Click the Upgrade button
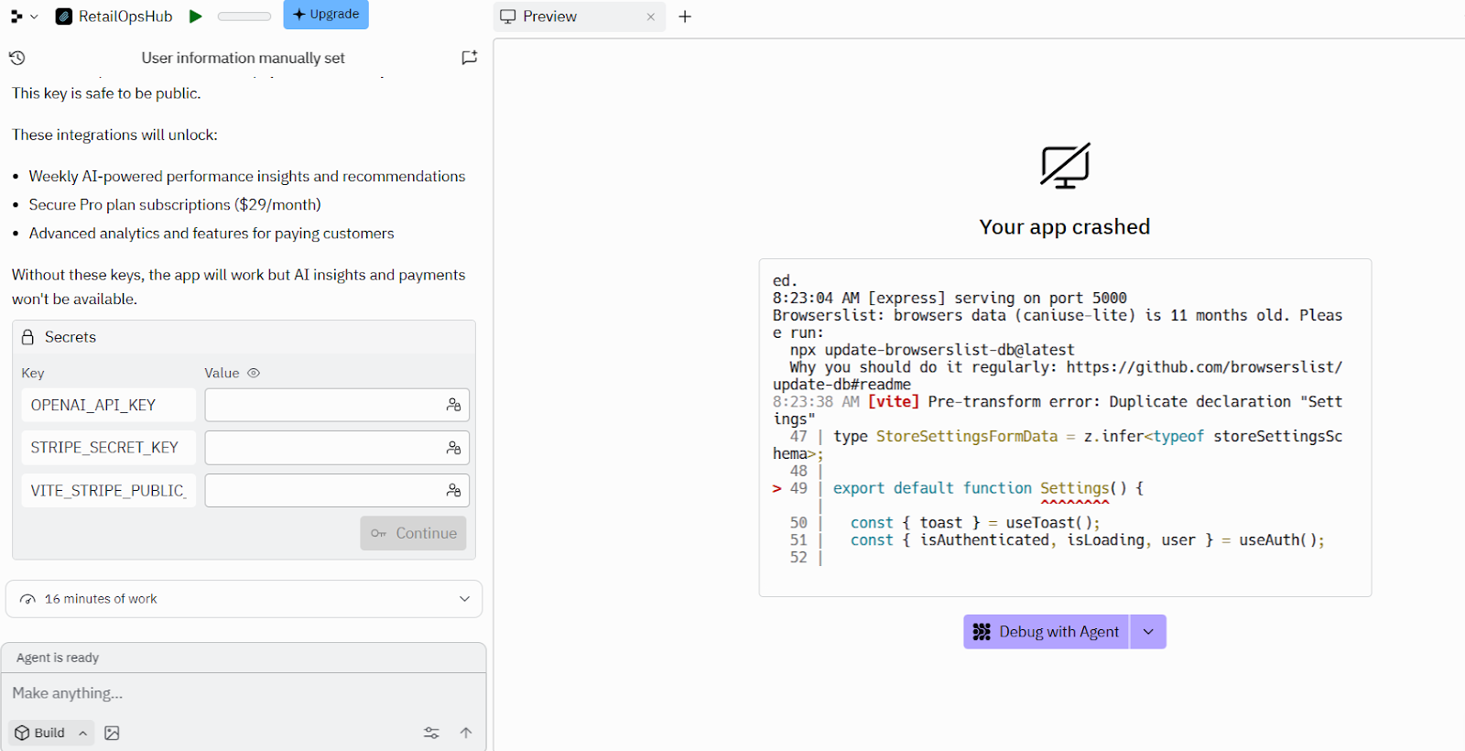Image resolution: width=1465 pixels, height=751 pixels. coord(326,15)
